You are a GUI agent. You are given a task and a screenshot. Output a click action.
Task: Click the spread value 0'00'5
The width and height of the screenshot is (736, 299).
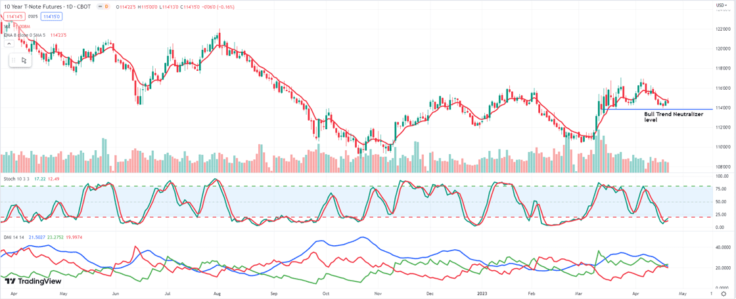tap(32, 16)
